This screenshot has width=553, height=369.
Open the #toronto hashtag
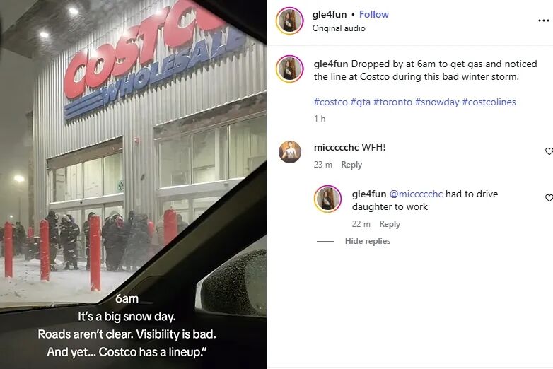392,102
